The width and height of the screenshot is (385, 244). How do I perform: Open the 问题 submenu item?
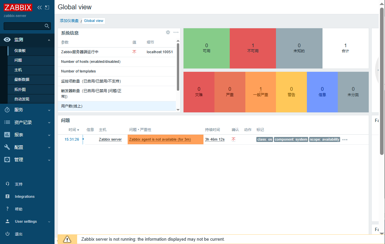tap(31, 60)
